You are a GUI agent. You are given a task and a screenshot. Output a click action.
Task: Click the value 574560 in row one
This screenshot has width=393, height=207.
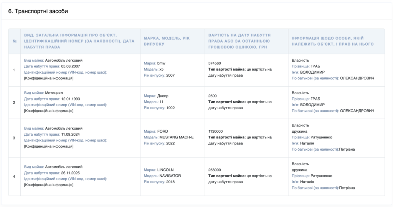[x=215, y=63]
